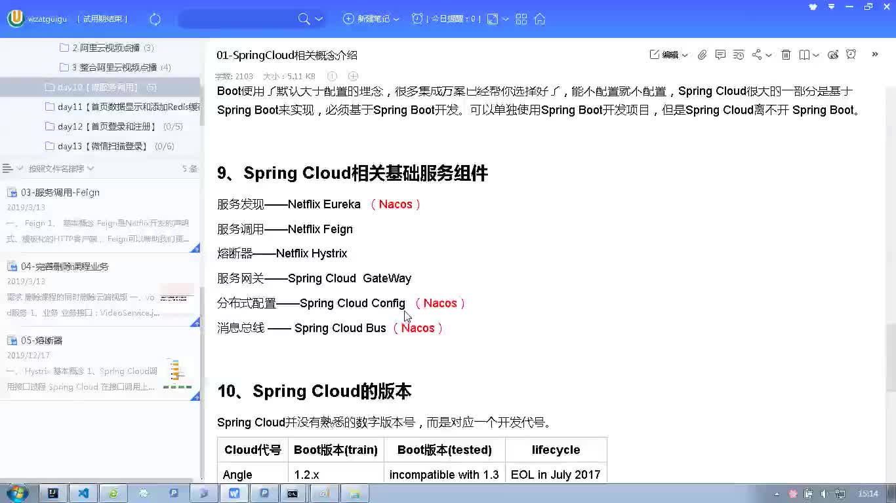
Task: Click in the search input field
Action: (237, 19)
